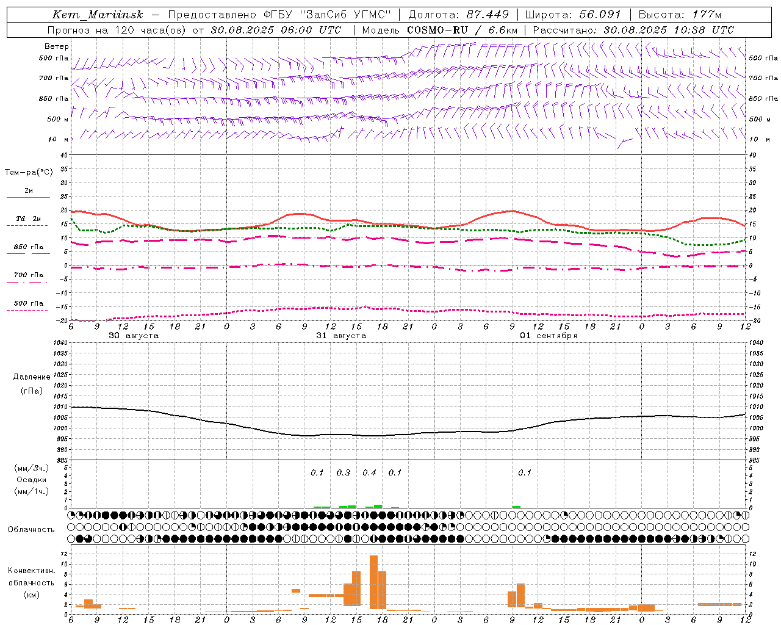This screenshot has height=625, width=781.
Task: Click the Давление pressure panel label
Action: [32, 377]
